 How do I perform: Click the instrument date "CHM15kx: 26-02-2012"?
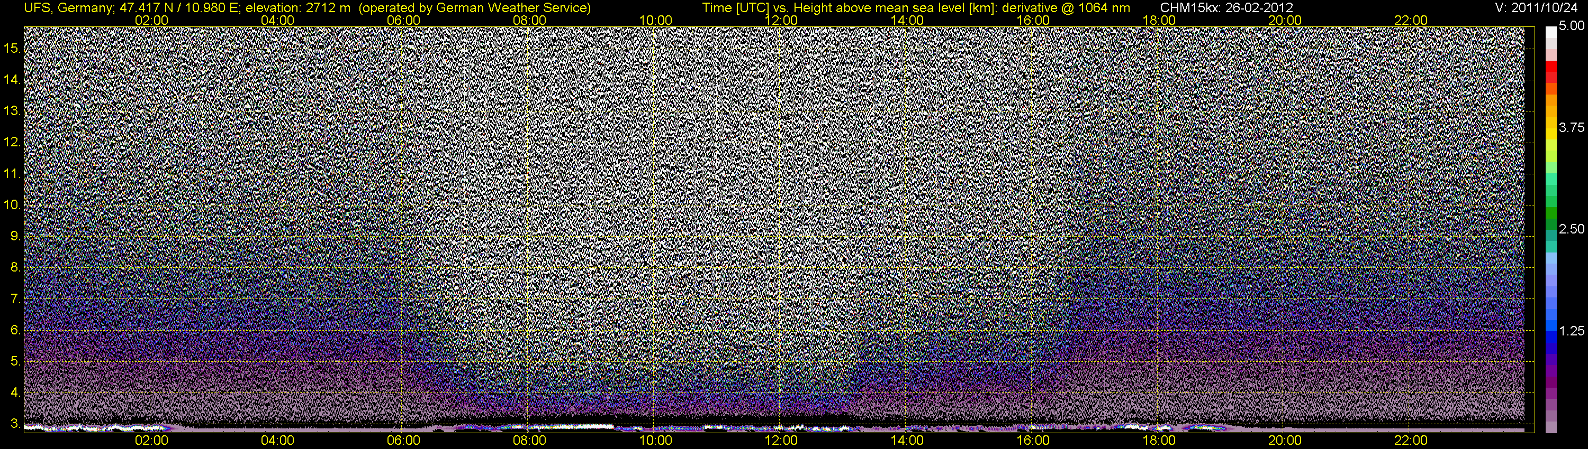[1227, 8]
